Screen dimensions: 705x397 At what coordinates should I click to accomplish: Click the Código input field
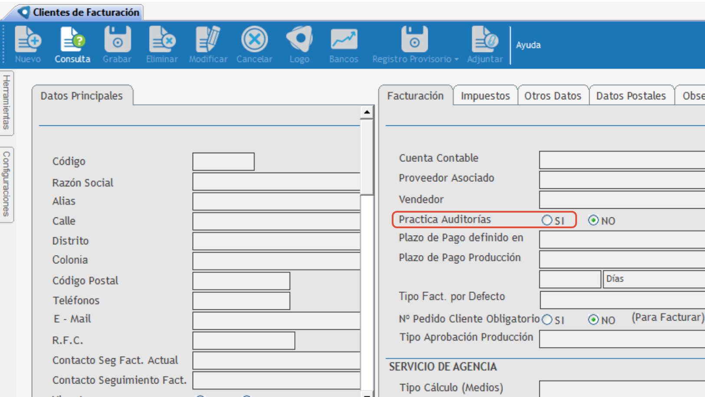click(x=223, y=161)
